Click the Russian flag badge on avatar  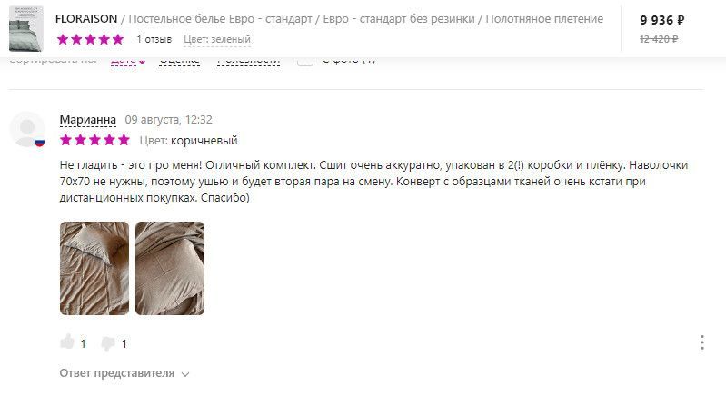(40, 143)
